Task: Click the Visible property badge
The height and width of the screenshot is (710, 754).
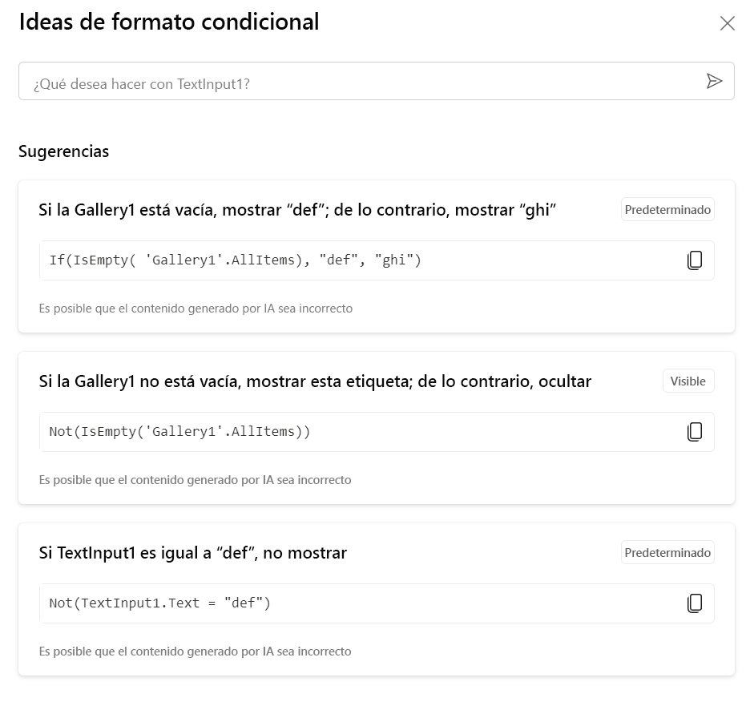Action: pos(687,381)
